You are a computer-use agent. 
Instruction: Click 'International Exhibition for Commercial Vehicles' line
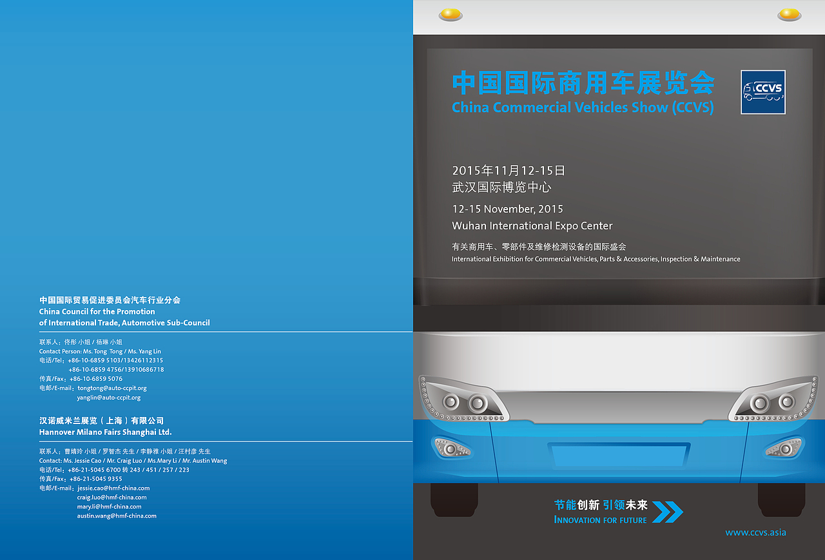pyautogui.click(x=596, y=259)
